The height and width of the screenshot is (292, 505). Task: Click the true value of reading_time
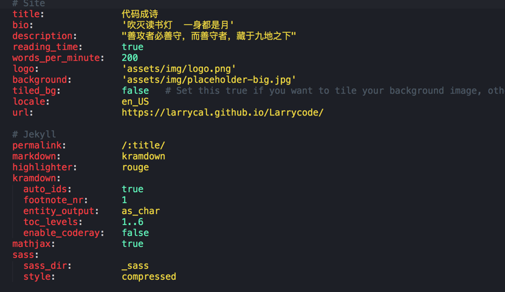tap(132, 47)
